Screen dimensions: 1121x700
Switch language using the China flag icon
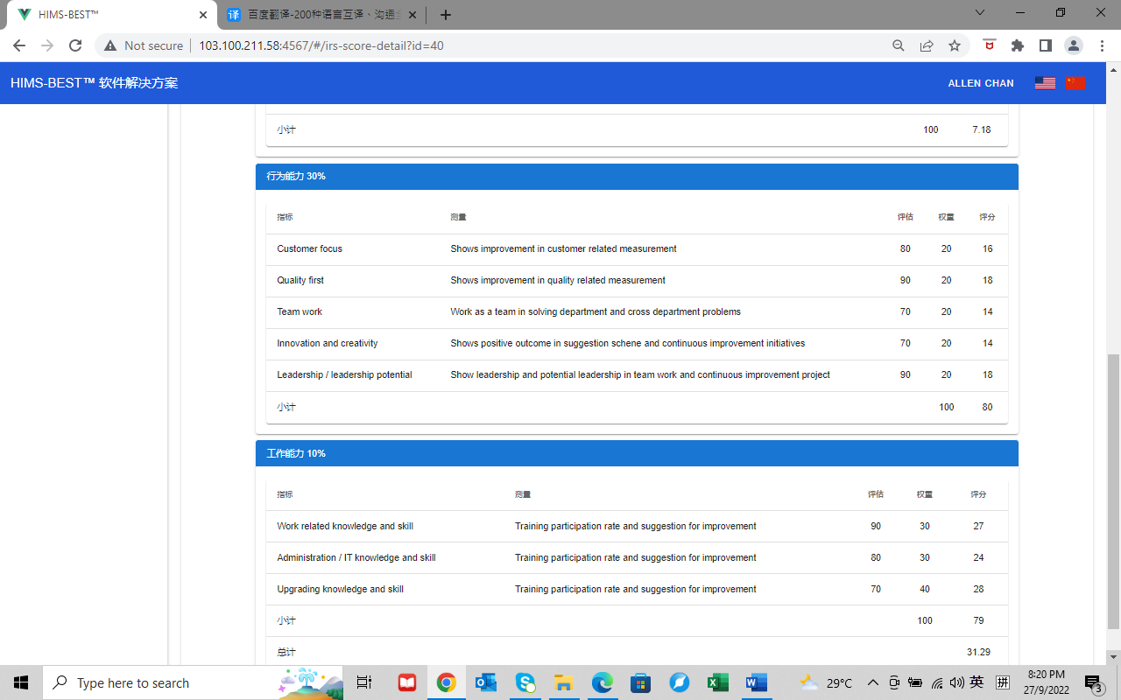tap(1075, 83)
